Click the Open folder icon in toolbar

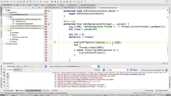pyautogui.click(x=2, y=2)
